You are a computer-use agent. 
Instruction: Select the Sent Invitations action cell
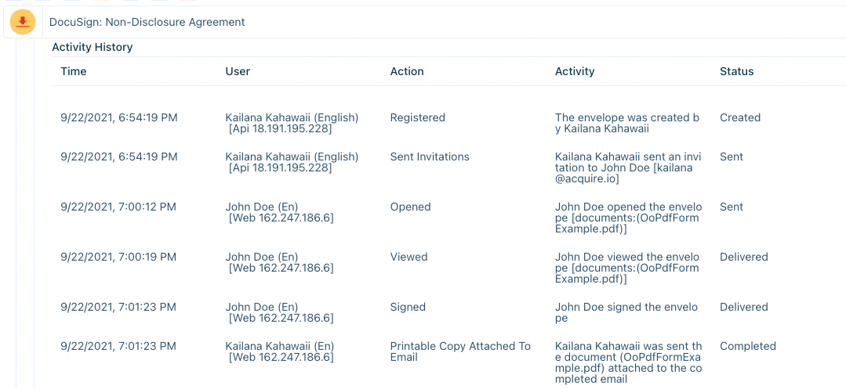430,157
